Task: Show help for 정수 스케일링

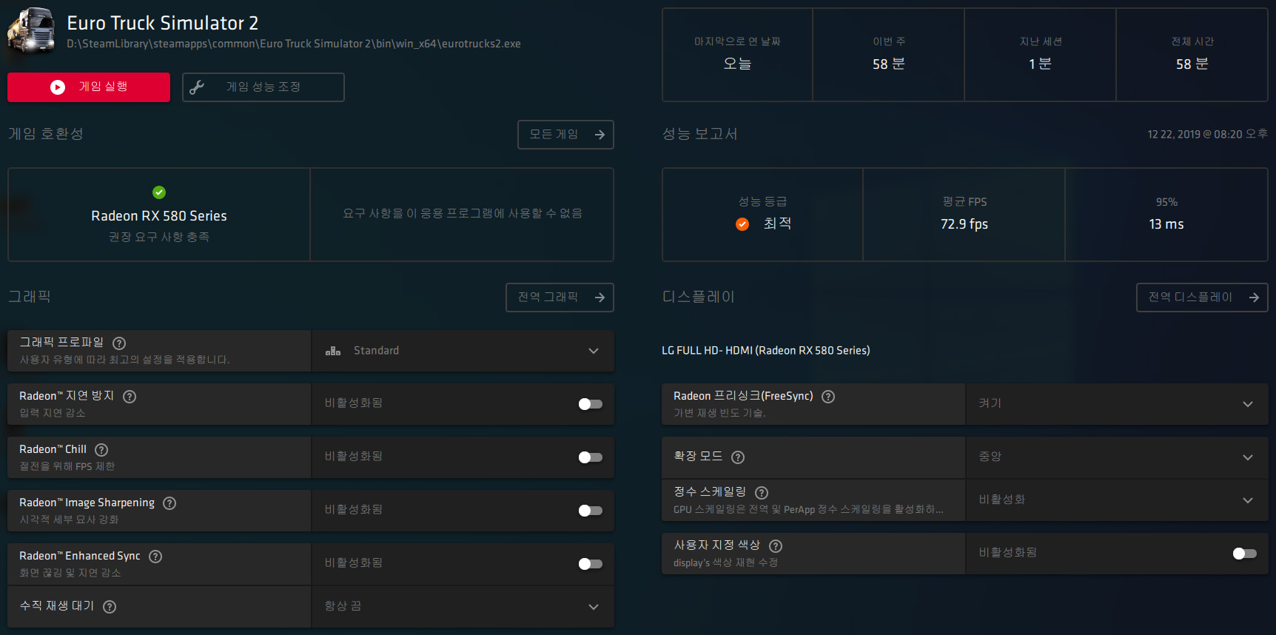Action: pos(762,493)
